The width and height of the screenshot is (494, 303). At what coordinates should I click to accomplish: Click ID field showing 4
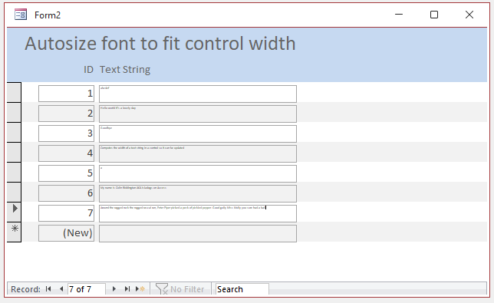coord(66,153)
